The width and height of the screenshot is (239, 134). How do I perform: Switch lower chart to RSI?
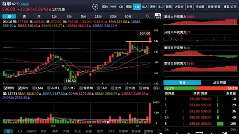pos(43,131)
